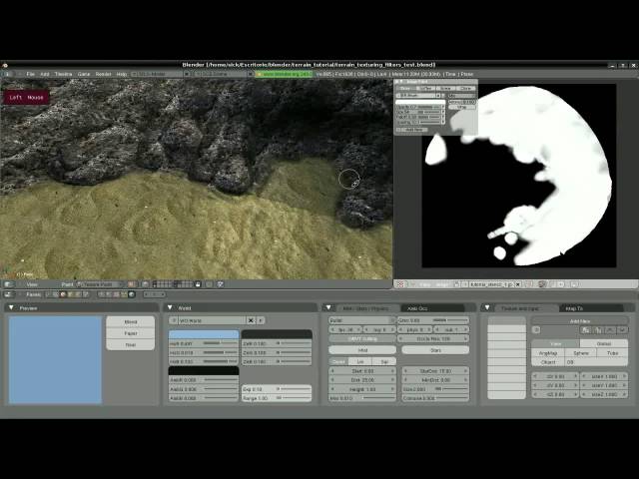Select the Lin mist progression

(360, 361)
